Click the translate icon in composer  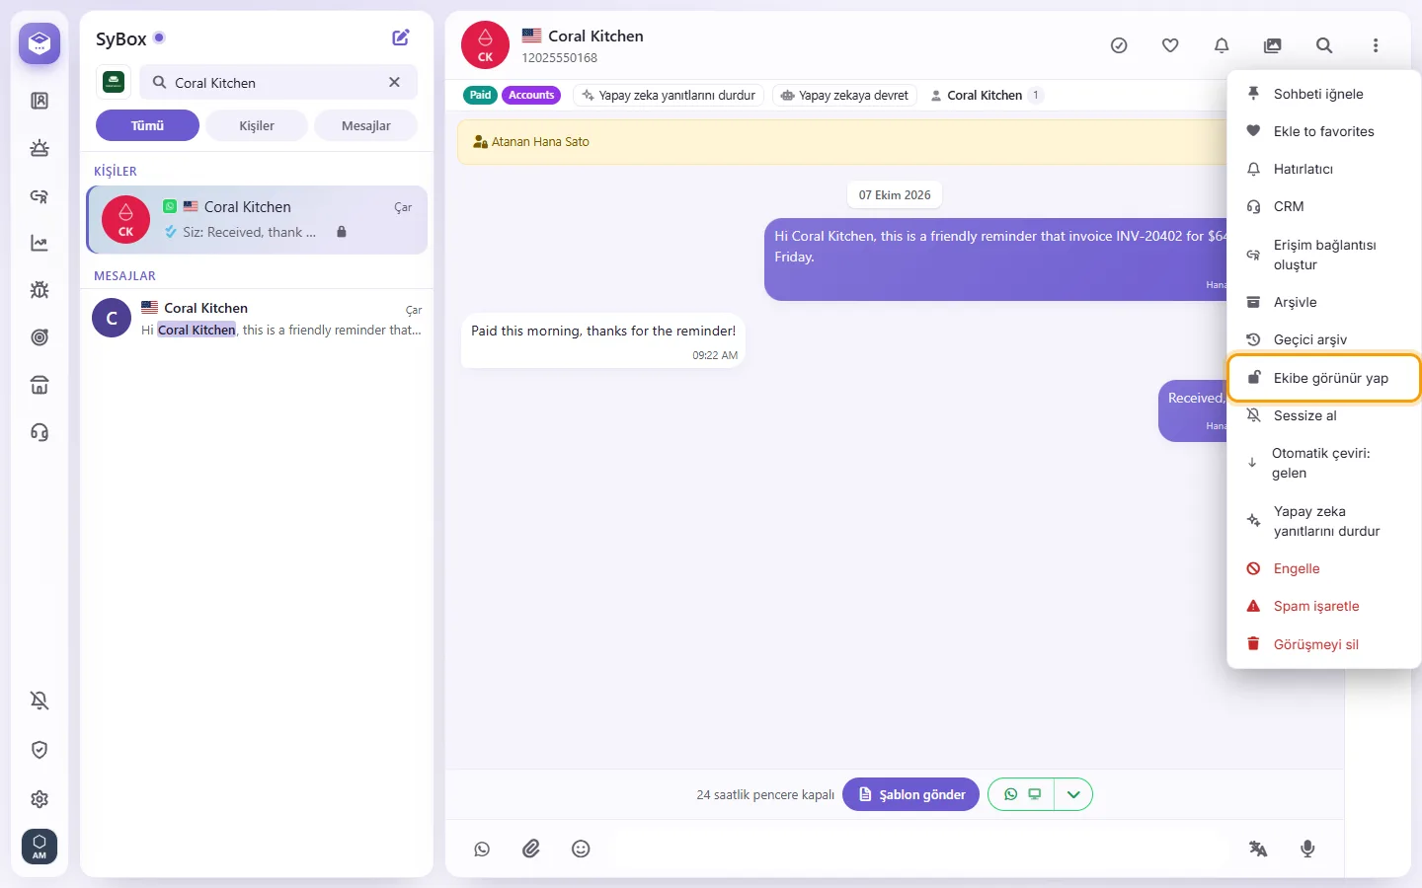(1258, 849)
